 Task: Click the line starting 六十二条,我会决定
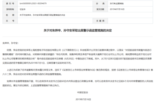32,74
